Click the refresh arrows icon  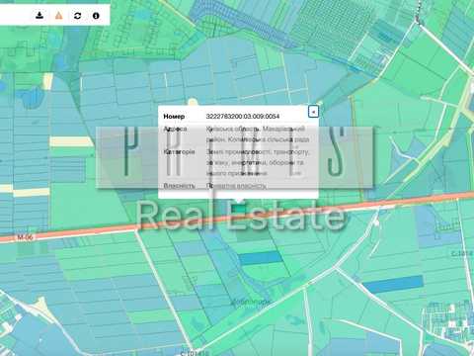coord(77,16)
